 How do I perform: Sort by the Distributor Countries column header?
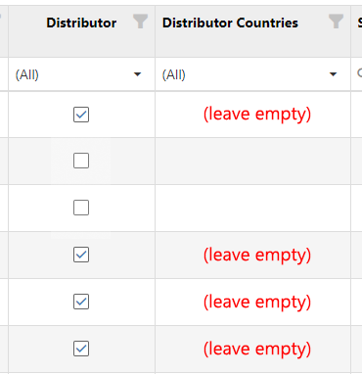230,23
